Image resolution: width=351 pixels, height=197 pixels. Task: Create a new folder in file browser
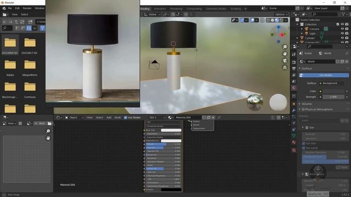(30, 22)
